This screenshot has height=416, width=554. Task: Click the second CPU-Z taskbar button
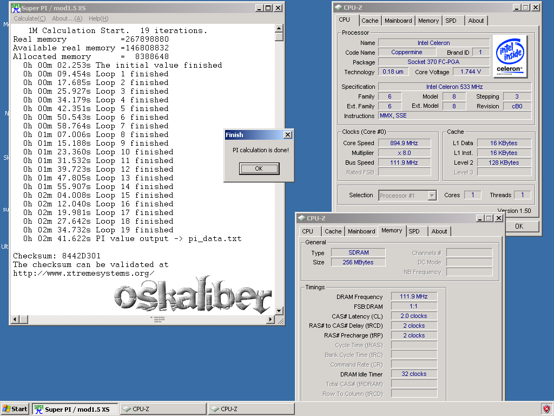click(251, 409)
